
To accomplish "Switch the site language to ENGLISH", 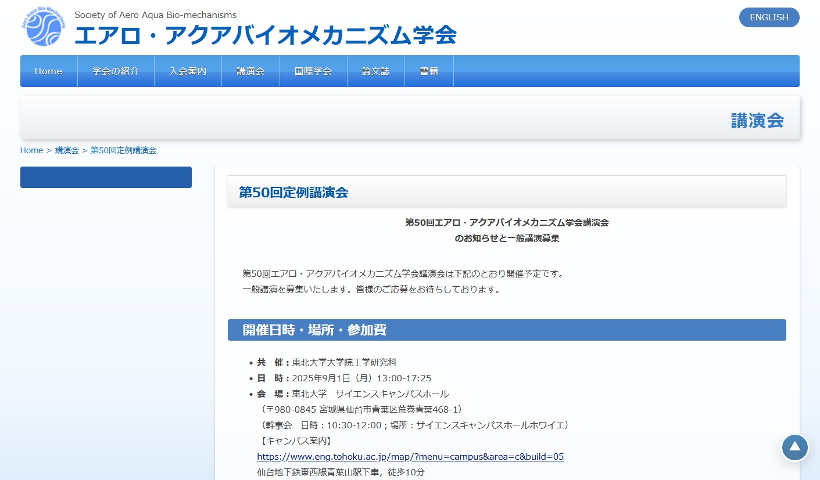I will [x=768, y=17].
